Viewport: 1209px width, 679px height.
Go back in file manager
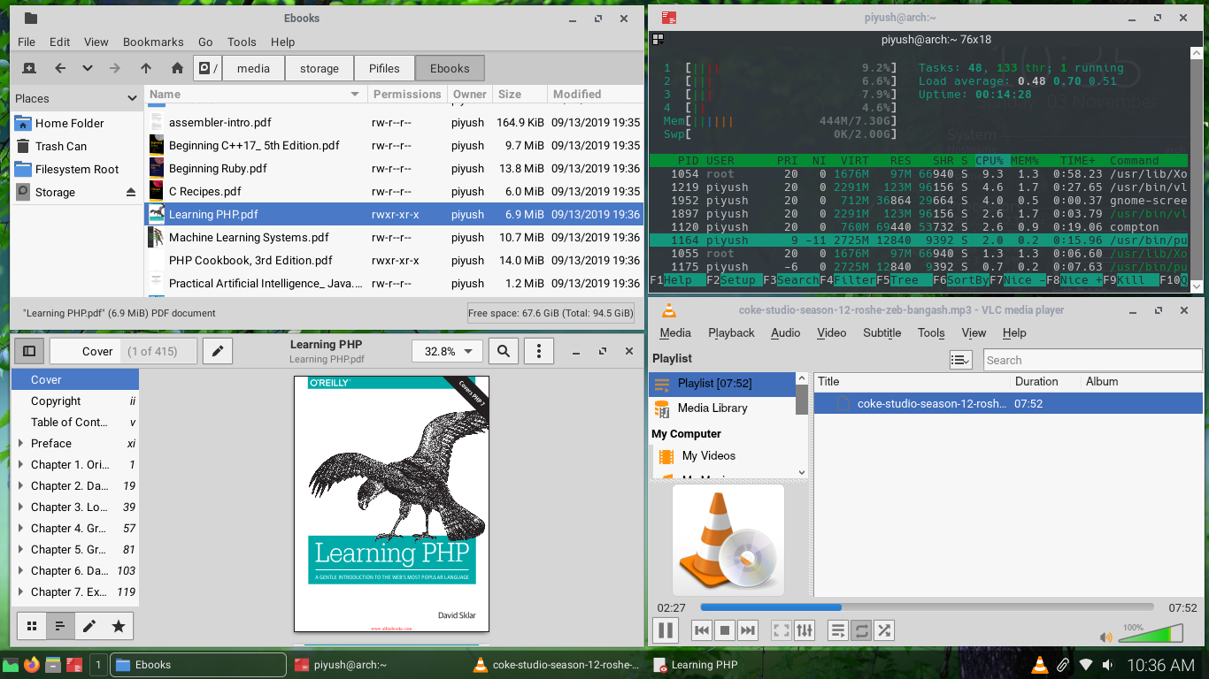(59, 68)
